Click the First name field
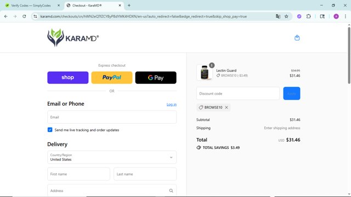 click(78, 174)
